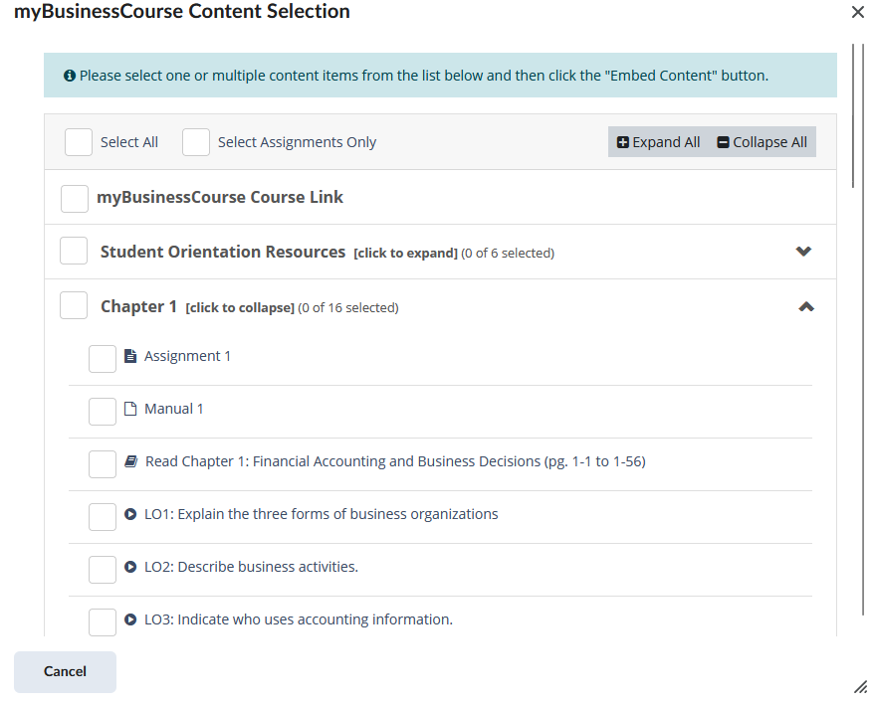
Task: Click Read Chapter 1: Financial Accounting text
Action: 395,461
